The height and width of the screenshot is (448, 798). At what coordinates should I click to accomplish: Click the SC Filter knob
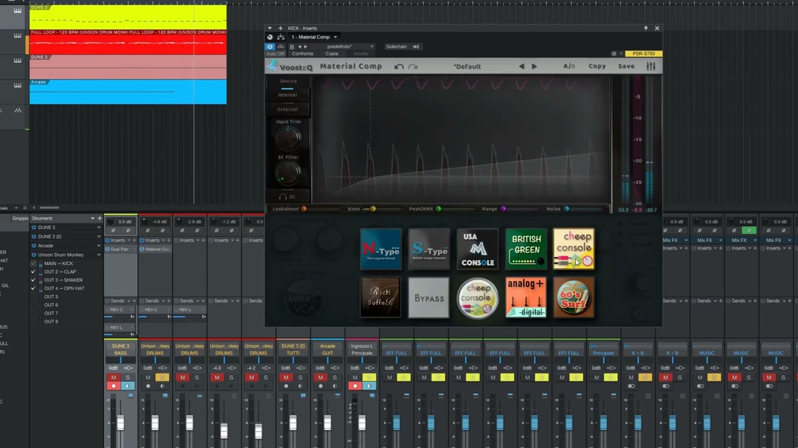(288, 172)
